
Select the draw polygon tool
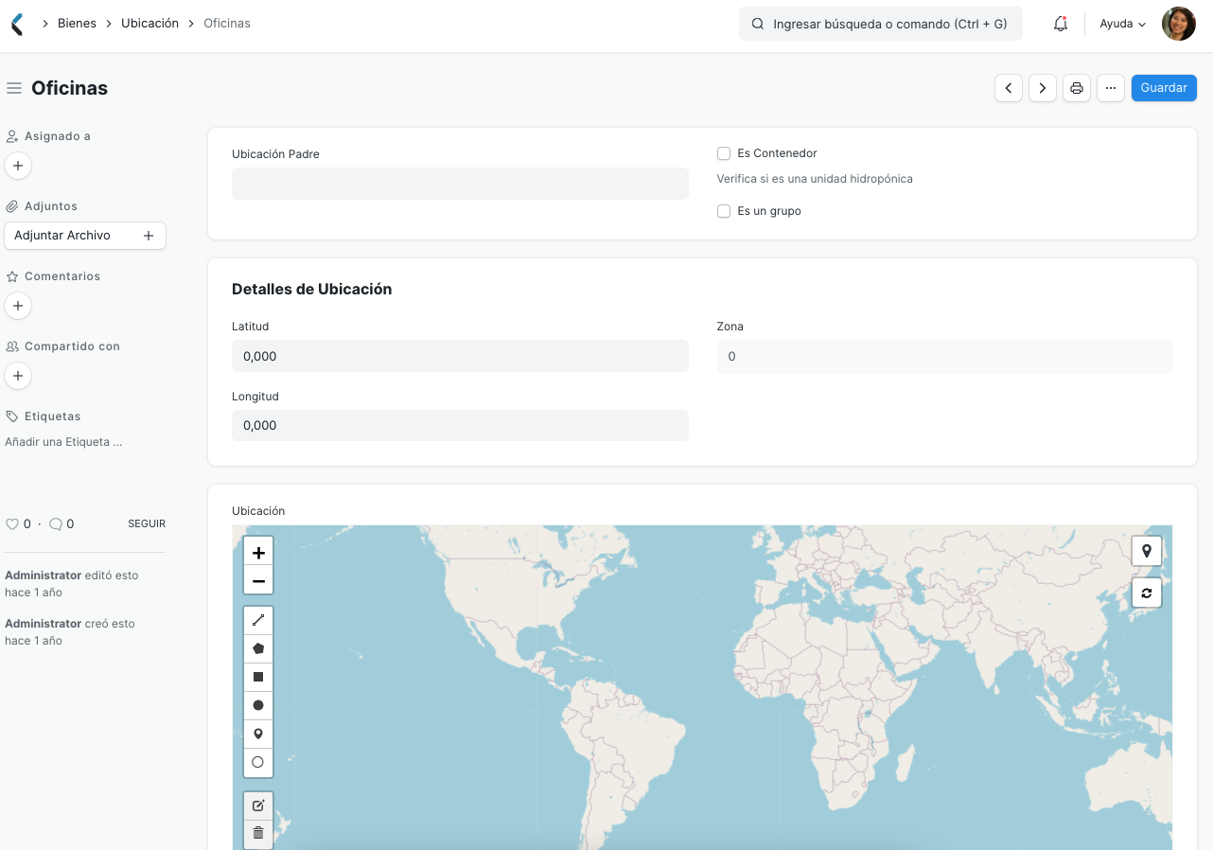pyautogui.click(x=258, y=649)
